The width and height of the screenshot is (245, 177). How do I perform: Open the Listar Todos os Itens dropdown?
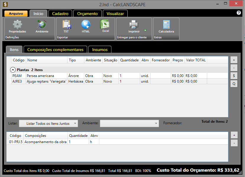coord(48,123)
